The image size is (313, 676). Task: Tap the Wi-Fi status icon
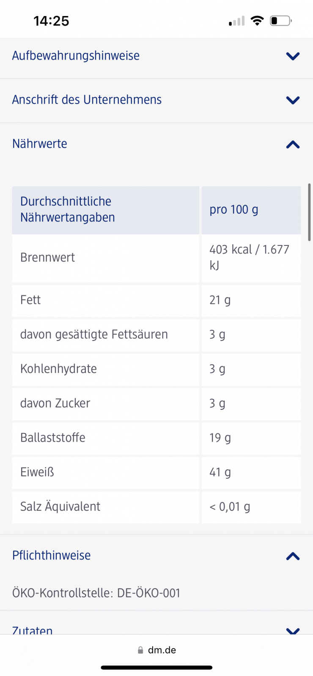click(x=257, y=21)
